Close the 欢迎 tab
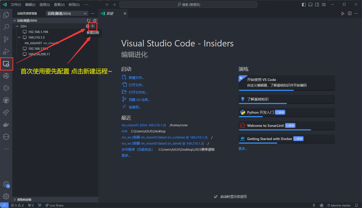 125,13
